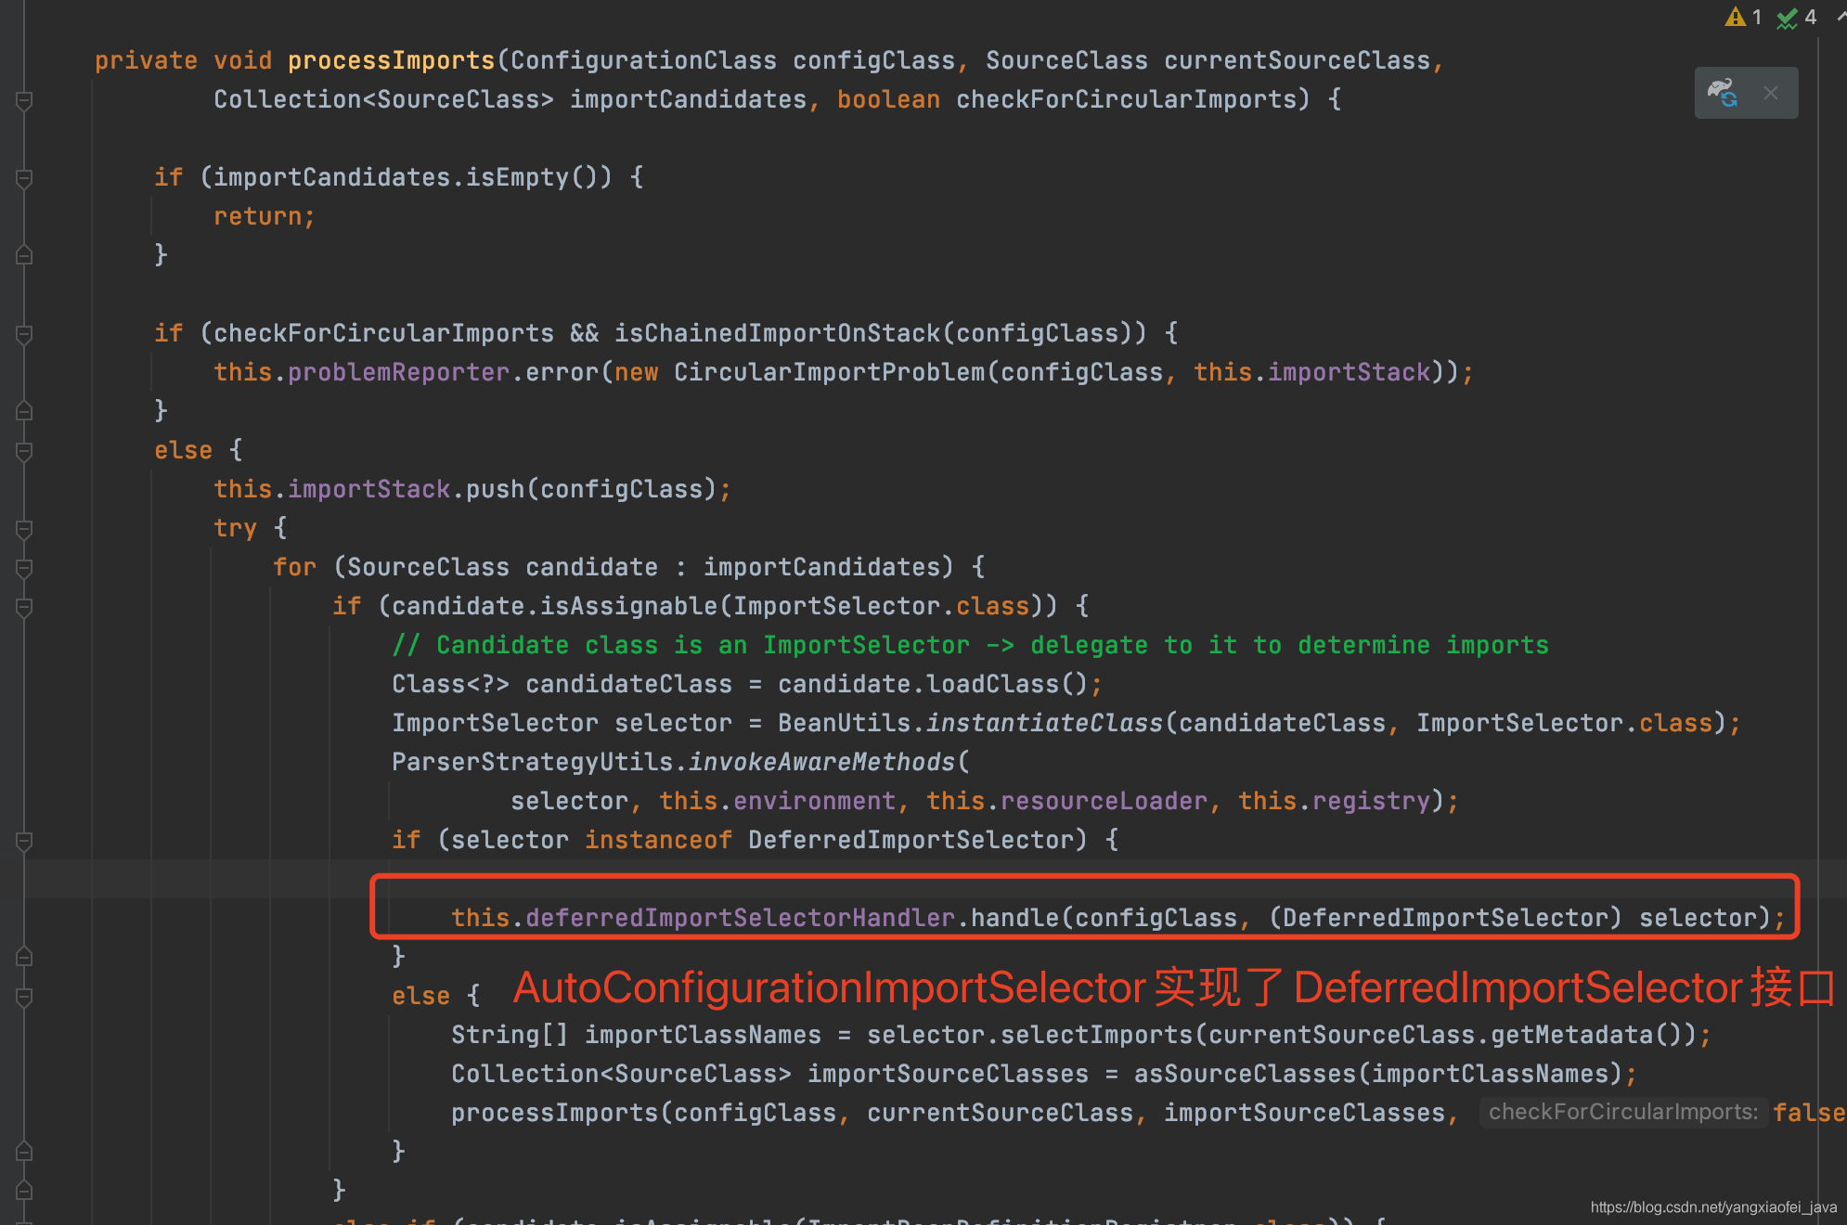Click the deferredImportSelectorHandler field reference
The image size is (1847, 1225).
(x=741, y=919)
